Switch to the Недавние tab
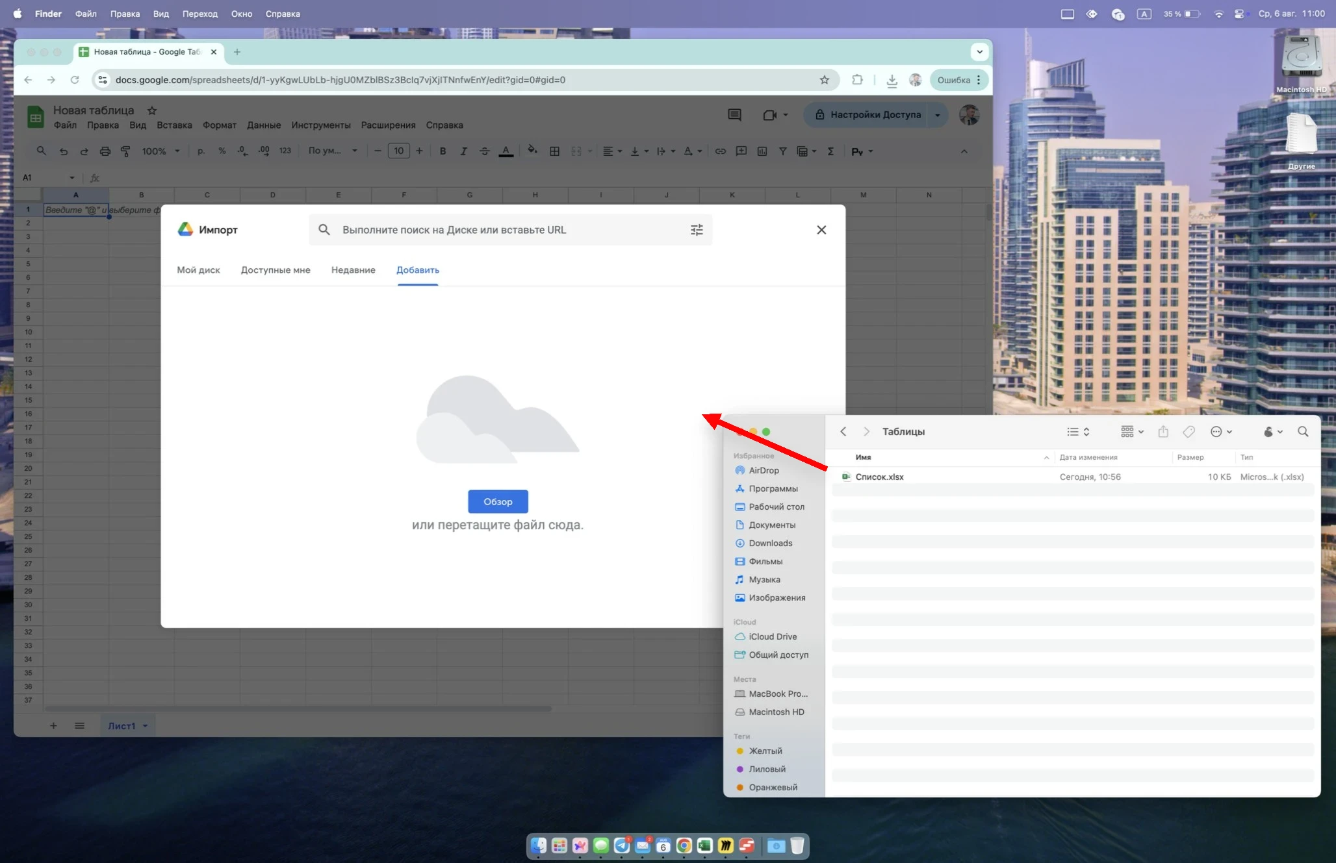Viewport: 1336px width, 863px height. point(353,270)
